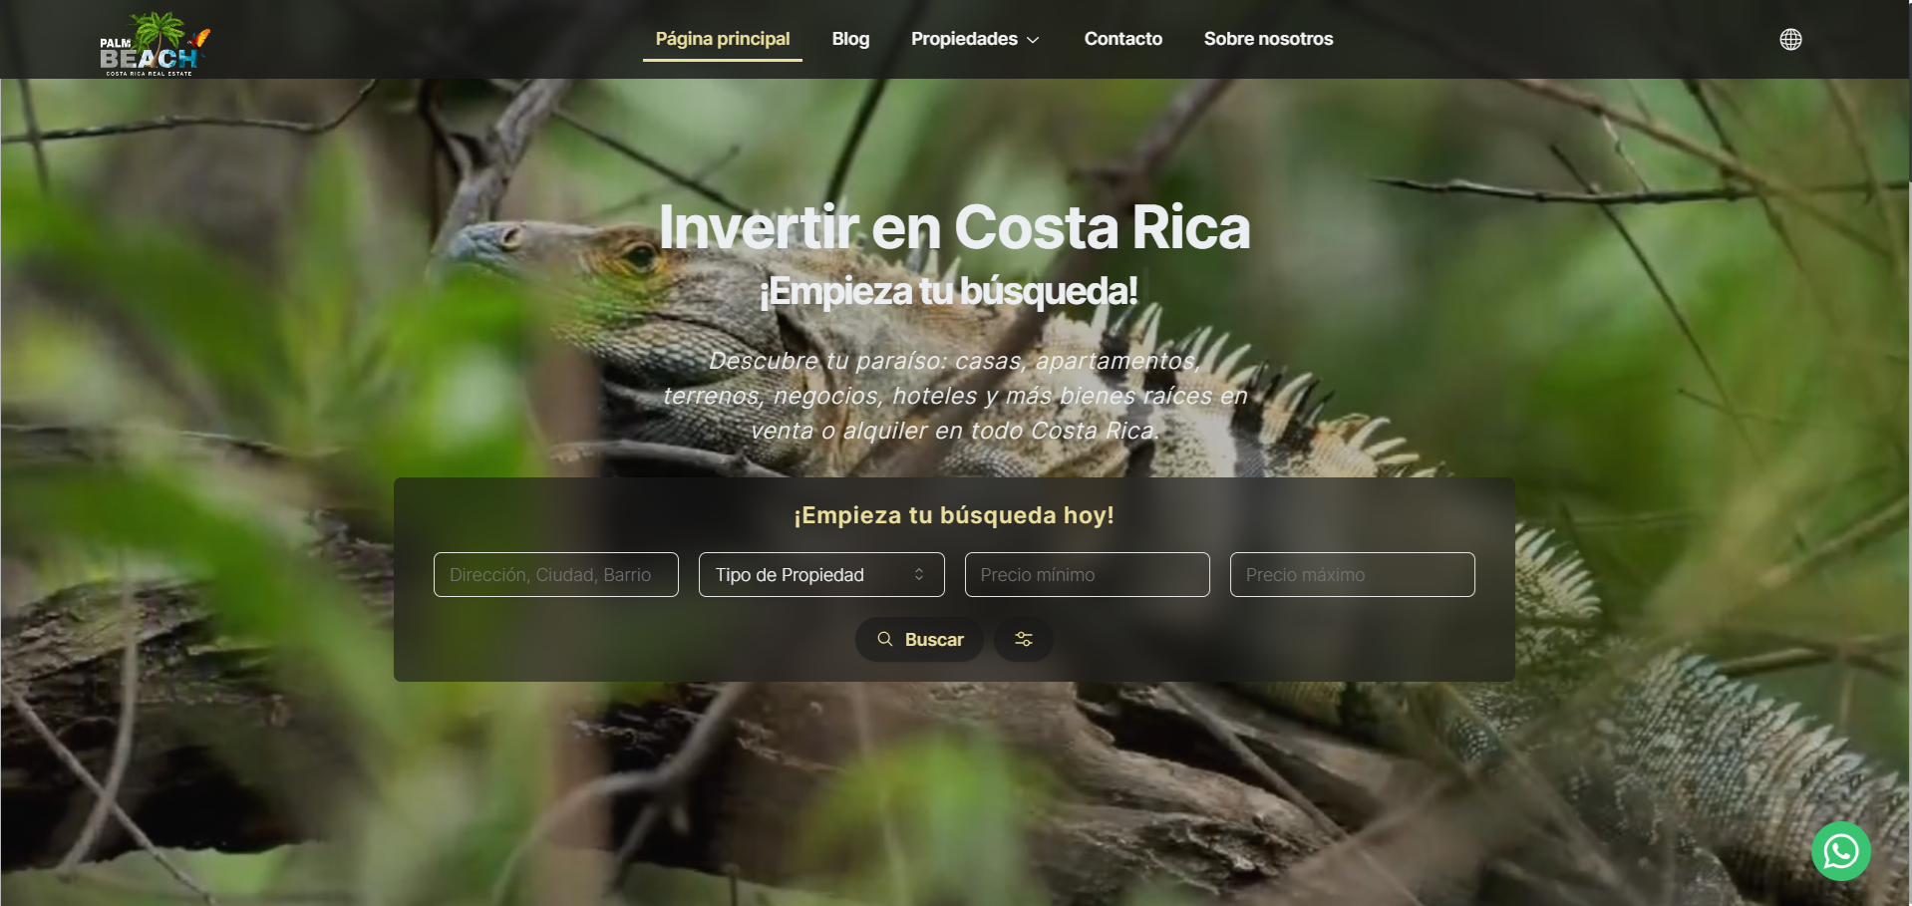Open the Contacto page
1912x906 pixels.
point(1123,39)
